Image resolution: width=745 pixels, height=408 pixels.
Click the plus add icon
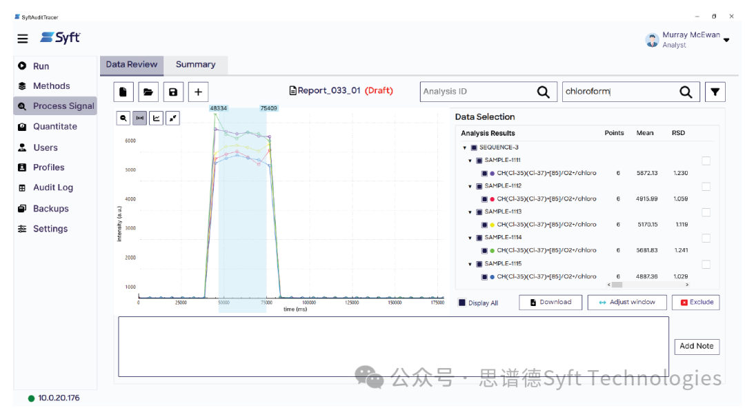(x=198, y=92)
